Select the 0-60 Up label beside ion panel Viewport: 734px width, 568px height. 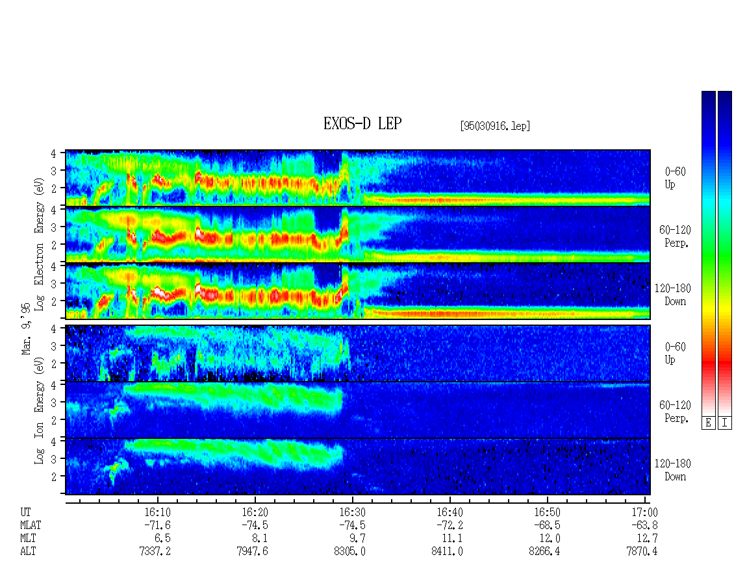point(675,352)
